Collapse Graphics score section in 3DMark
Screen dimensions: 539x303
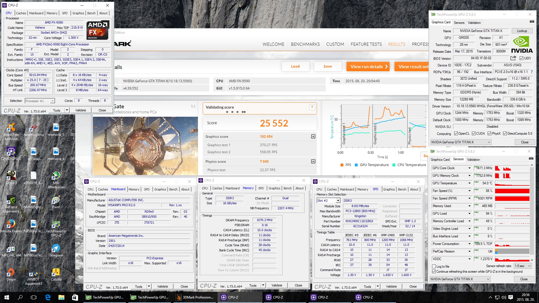(x=313, y=136)
